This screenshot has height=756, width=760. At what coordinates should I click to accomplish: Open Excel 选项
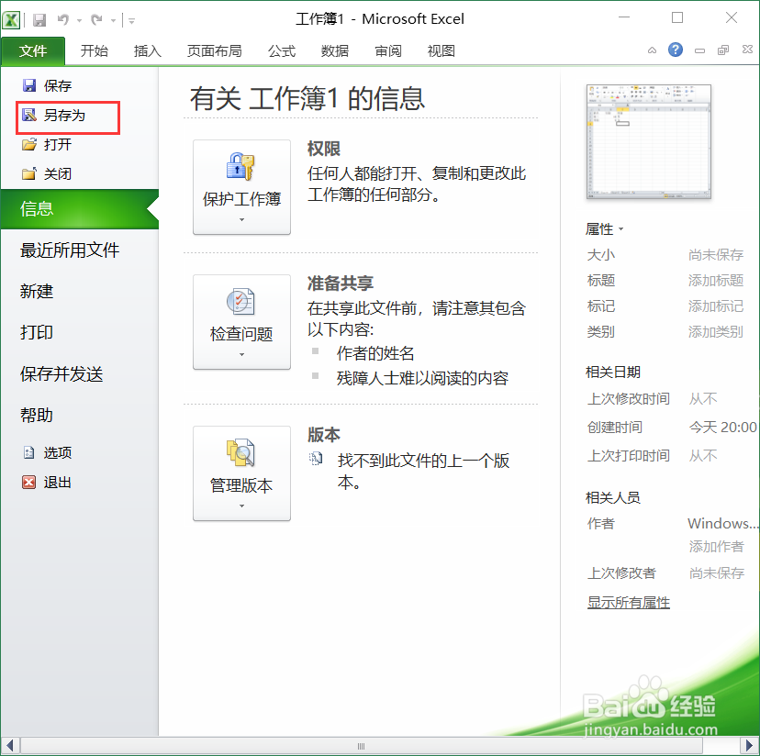48,452
